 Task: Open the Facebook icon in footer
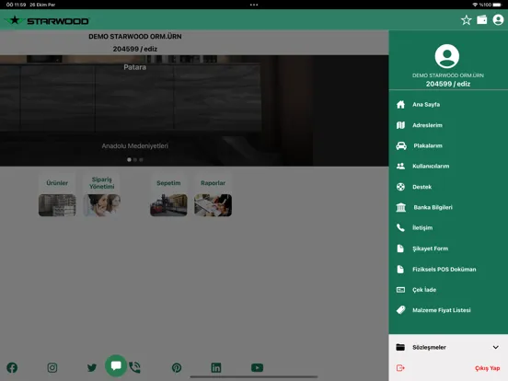pyautogui.click(x=12, y=368)
